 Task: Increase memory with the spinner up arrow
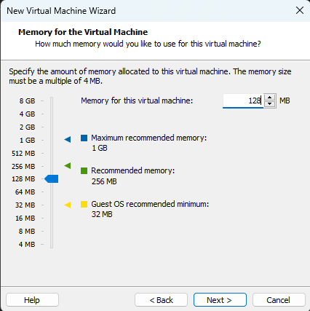coord(269,98)
